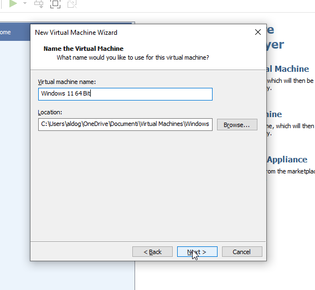Click the Send Ctrl+Alt+Del toolbar icon
315x290 pixels.
pyautogui.click(x=39, y=4)
